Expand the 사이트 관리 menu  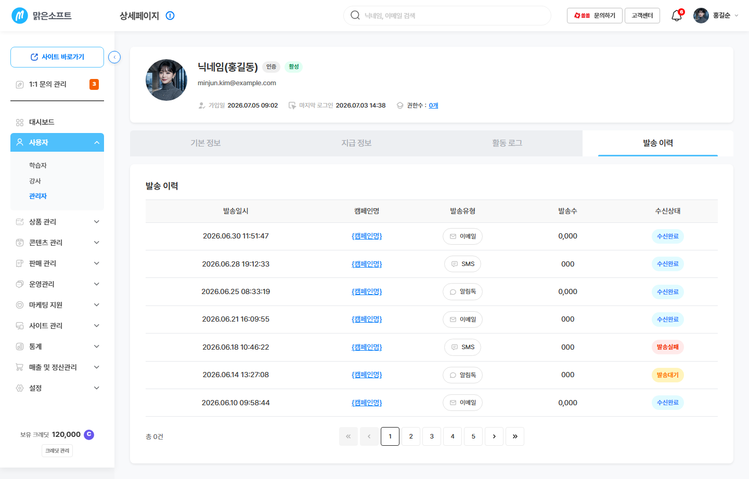97,326
